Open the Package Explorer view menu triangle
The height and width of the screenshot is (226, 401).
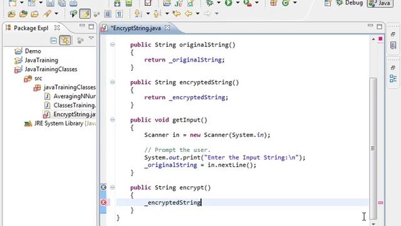coord(91,38)
